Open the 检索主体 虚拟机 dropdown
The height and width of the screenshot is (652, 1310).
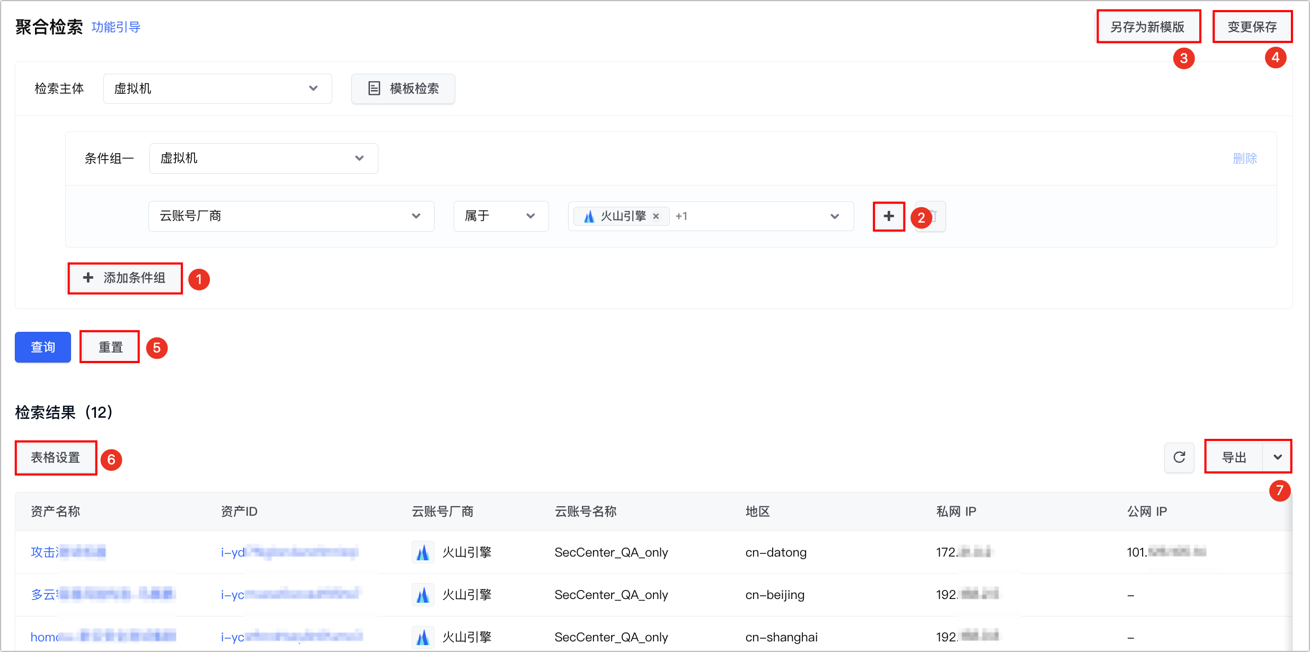click(x=217, y=89)
